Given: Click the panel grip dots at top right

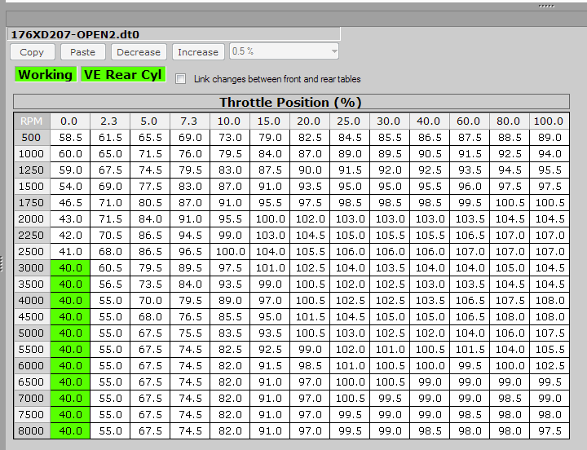Looking at the screenshot, I should pos(546,6).
